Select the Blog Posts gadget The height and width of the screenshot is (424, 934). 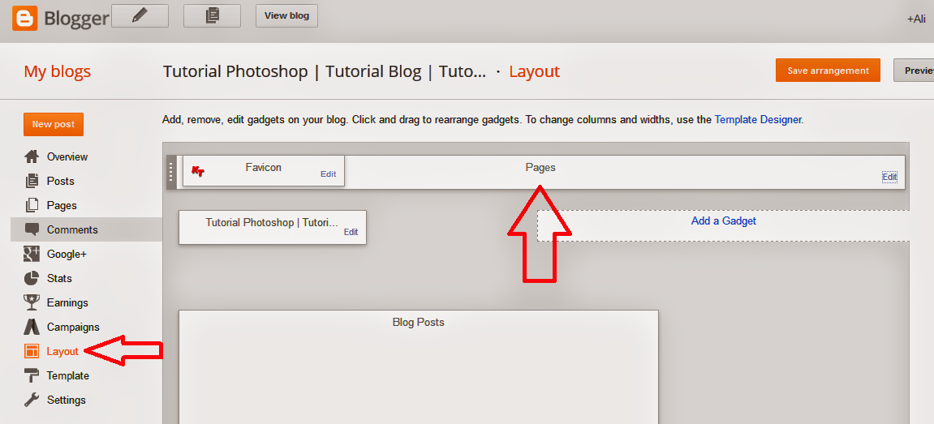[x=418, y=366]
